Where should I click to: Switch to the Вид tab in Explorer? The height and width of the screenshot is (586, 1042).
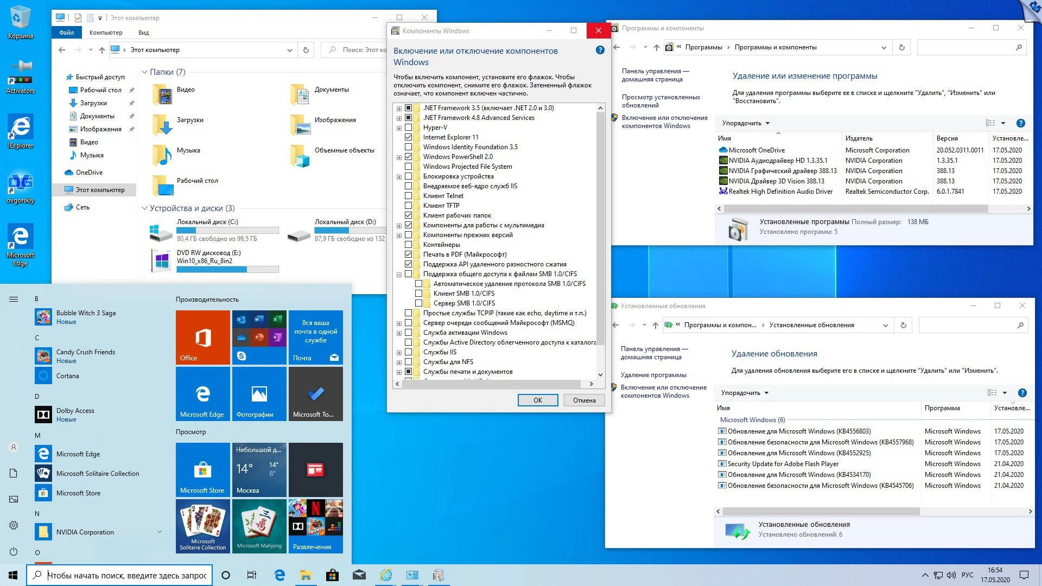(143, 32)
